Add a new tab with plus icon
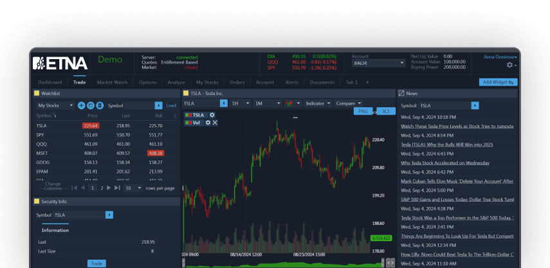The height and width of the screenshot is (268, 550). pyautogui.click(x=367, y=82)
